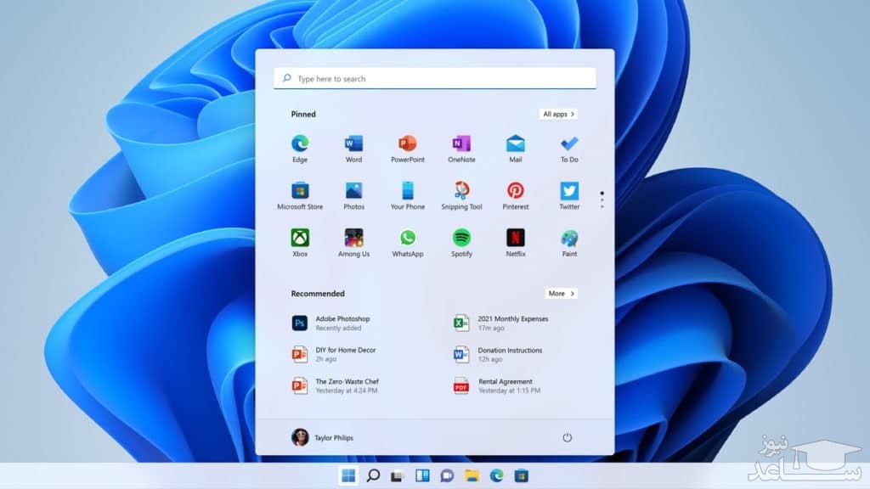The height and width of the screenshot is (489, 870).
Task: Click the Power button
Action: tap(567, 437)
